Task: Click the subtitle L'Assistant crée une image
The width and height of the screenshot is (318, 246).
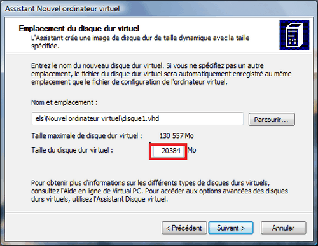Action: (140, 38)
